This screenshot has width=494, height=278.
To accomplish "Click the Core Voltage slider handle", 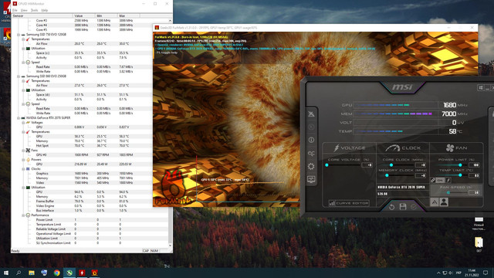I will click(327, 165).
